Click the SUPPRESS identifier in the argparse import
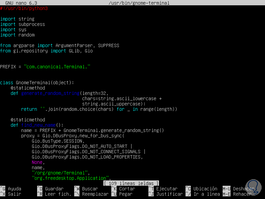This screenshot has height=199, width=265. click(109, 45)
